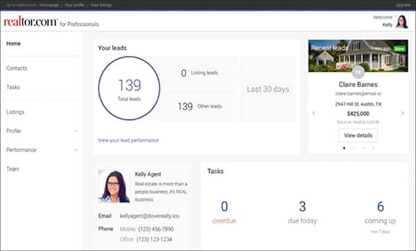Expand the Performance sidebar menu
The height and width of the screenshot is (251, 416).
click(76, 150)
